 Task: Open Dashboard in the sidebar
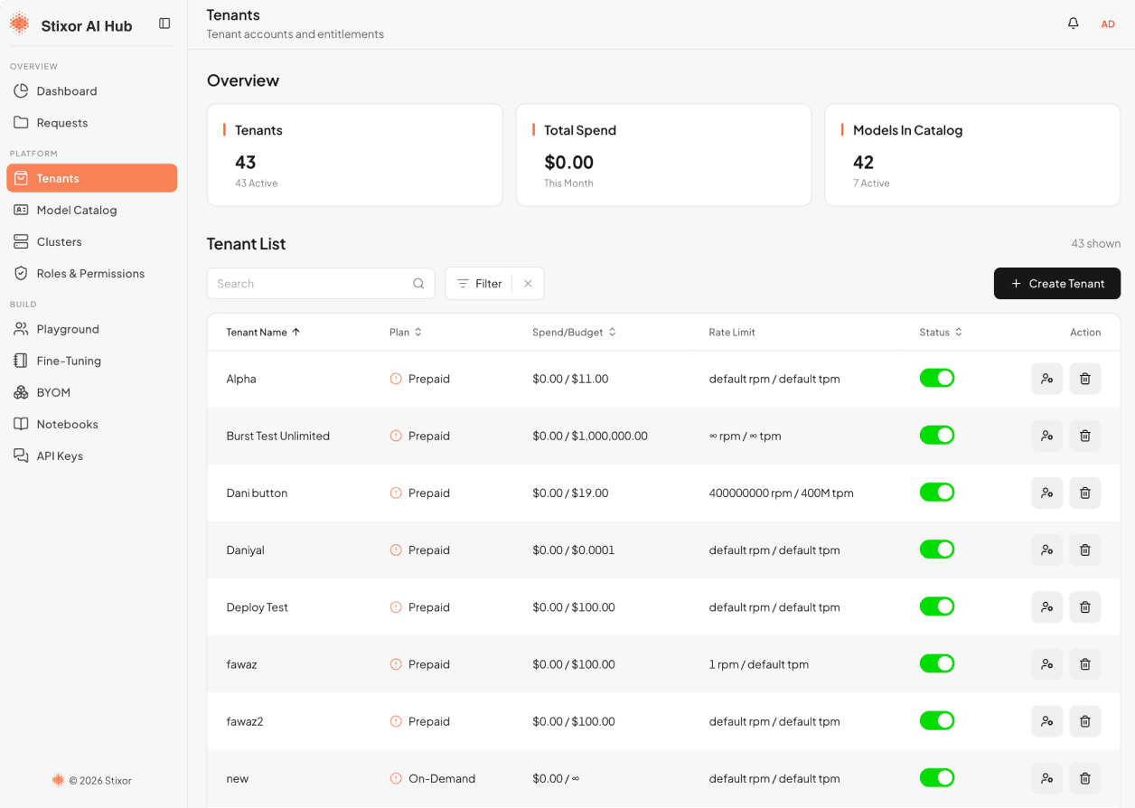pyautogui.click(x=91, y=91)
